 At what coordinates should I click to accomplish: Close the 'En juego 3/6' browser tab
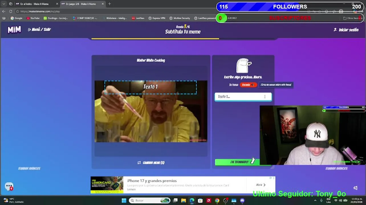102,4
